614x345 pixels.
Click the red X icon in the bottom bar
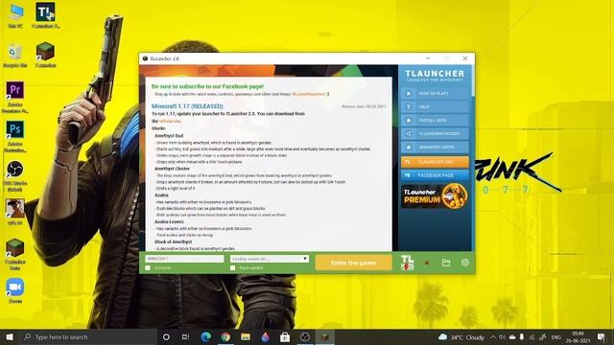[427, 263]
